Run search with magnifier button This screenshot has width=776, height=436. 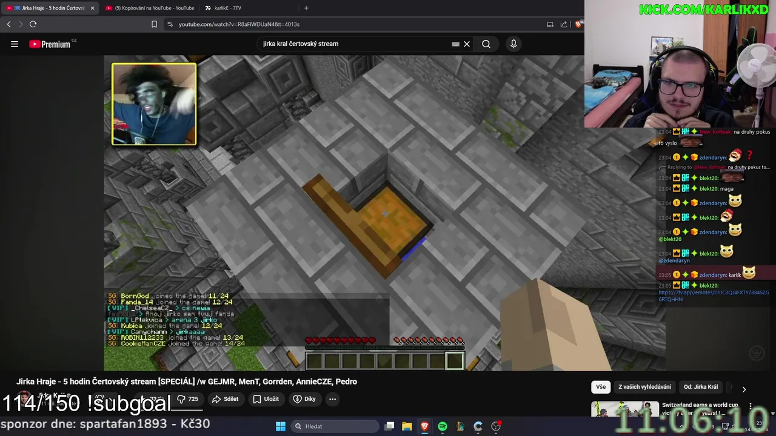(486, 44)
